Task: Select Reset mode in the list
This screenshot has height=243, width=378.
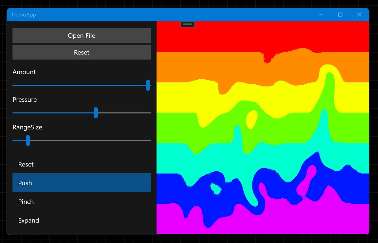Action: [x=82, y=164]
